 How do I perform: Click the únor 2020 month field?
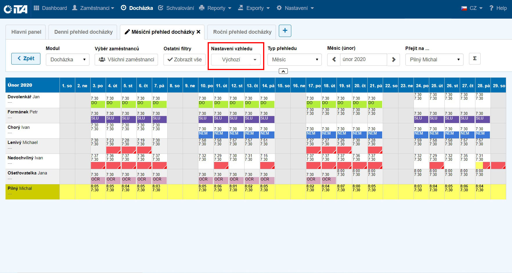point(363,60)
